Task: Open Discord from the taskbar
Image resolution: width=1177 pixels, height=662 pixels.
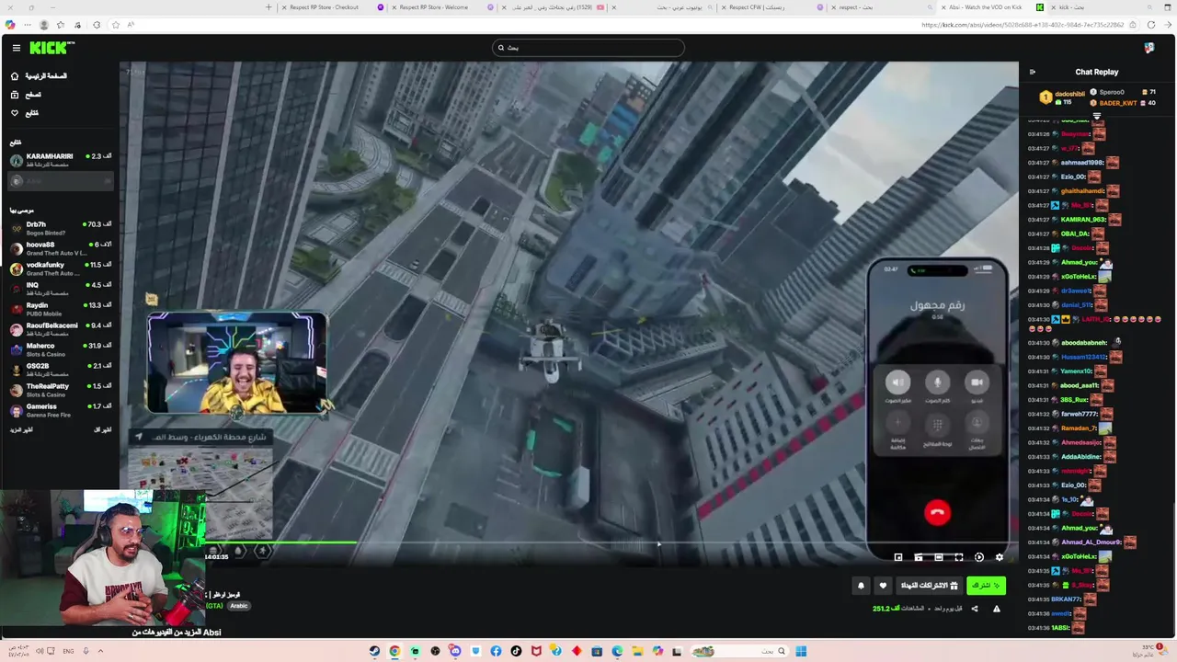Action: pyautogui.click(x=455, y=651)
